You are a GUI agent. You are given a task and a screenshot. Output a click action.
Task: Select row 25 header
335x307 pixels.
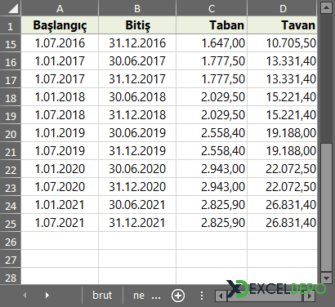[11, 224]
